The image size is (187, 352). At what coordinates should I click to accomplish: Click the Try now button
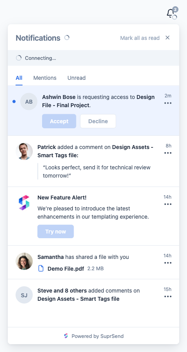(x=55, y=232)
